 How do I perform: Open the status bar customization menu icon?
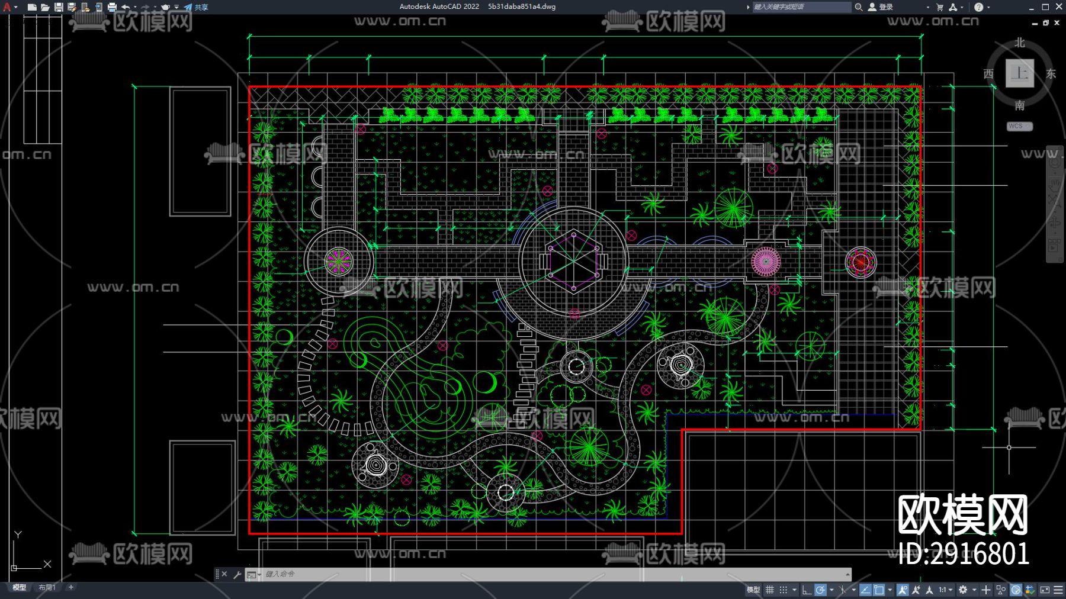click(x=1058, y=590)
